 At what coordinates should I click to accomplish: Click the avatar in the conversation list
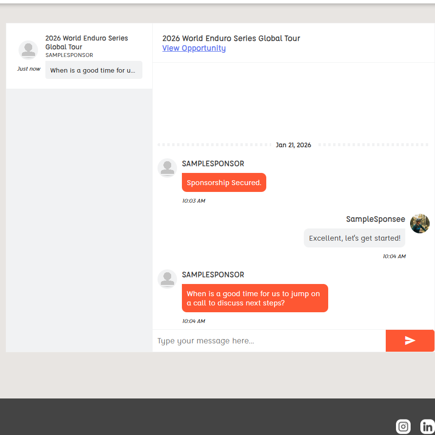[28, 50]
